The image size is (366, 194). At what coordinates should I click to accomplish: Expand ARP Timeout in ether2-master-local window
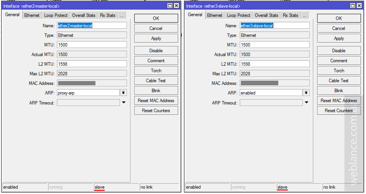tap(124, 103)
